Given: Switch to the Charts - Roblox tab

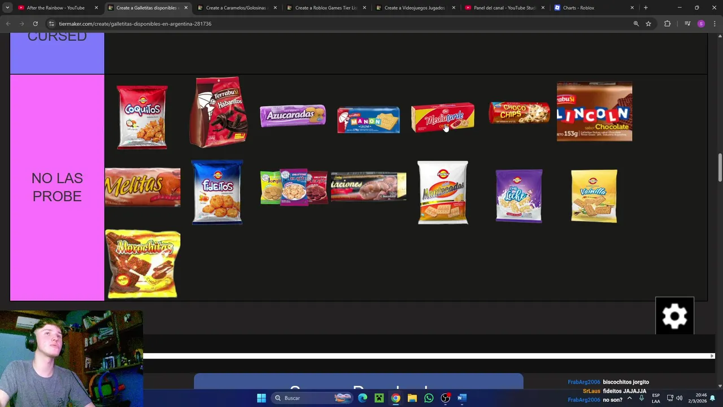Looking at the screenshot, I should click(x=578, y=8).
